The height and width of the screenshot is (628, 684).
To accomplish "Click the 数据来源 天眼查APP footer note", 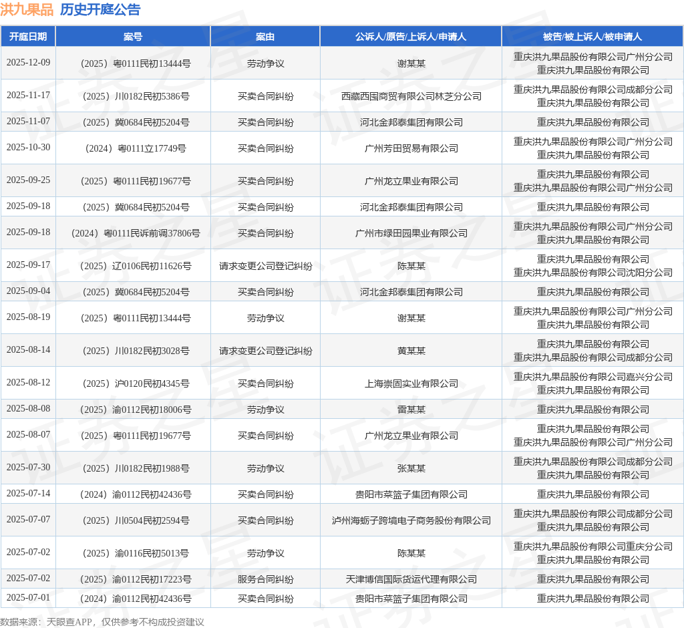I will (102, 622).
